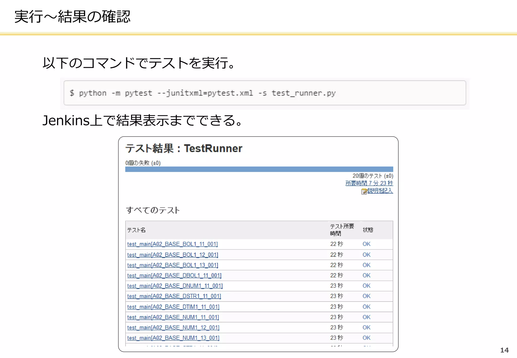Sort by テスト名 column header

pyautogui.click(x=136, y=230)
